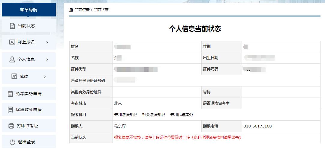Open the 当前状态 menu item
The image size is (325, 152).
click(x=26, y=26)
